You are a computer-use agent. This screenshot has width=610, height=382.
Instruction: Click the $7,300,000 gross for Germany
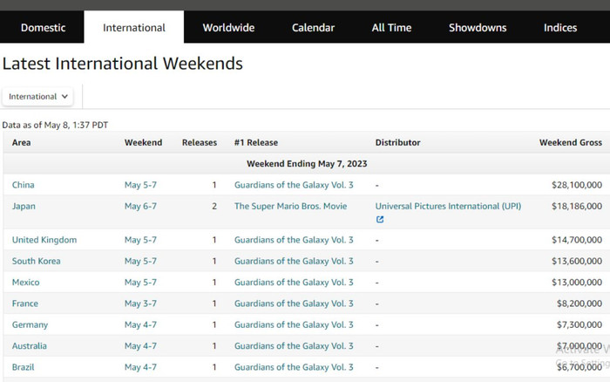pos(579,324)
